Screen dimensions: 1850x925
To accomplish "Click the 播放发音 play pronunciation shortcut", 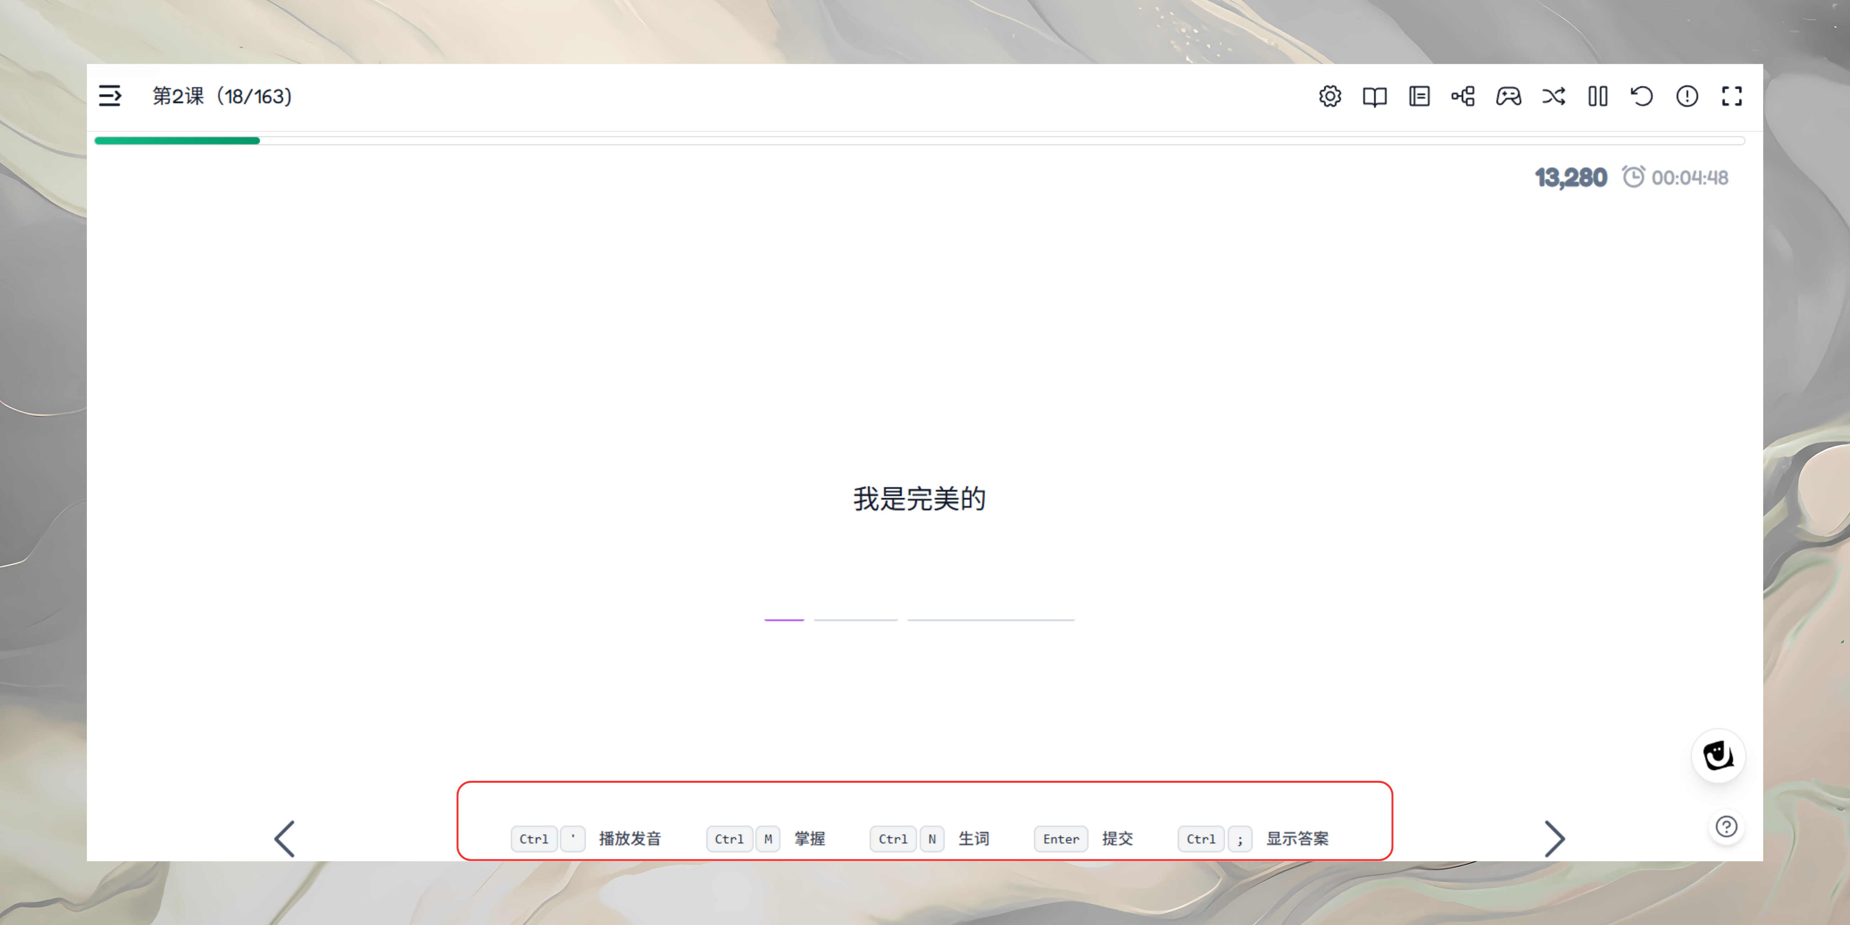I will [629, 838].
